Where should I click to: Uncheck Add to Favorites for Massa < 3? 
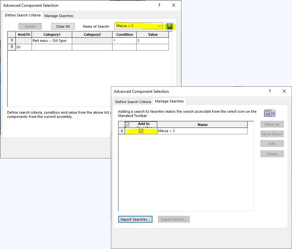coord(141,131)
